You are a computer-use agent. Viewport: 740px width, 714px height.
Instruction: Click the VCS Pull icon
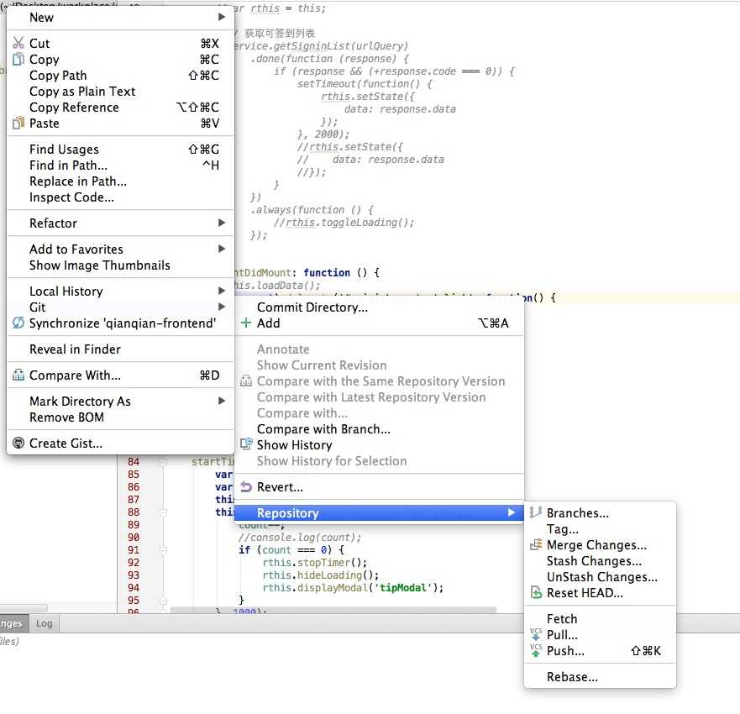[x=536, y=634]
